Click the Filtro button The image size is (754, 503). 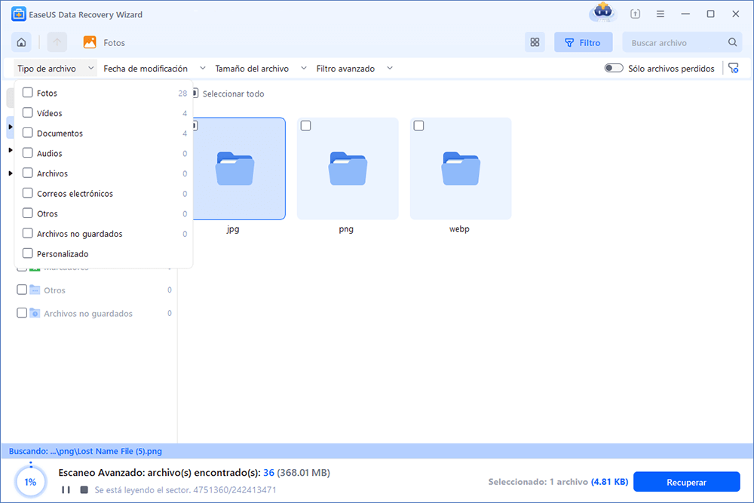pos(583,43)
